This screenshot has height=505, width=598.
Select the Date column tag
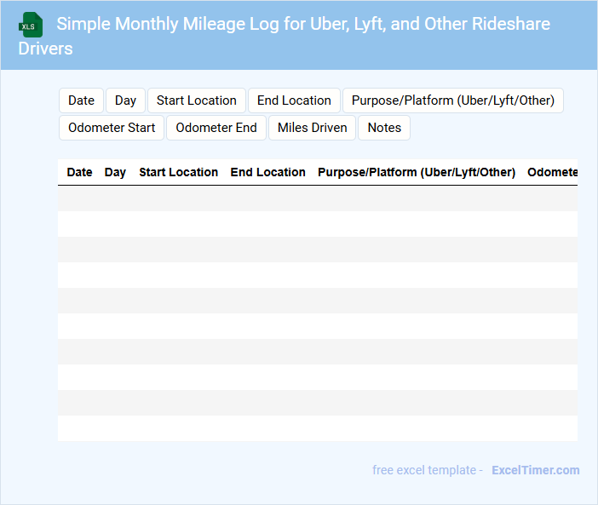click(81, 100)
